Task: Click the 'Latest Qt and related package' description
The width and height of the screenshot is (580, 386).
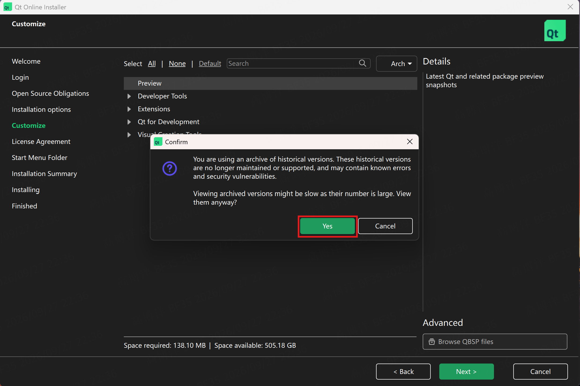Action: [485, 81]
